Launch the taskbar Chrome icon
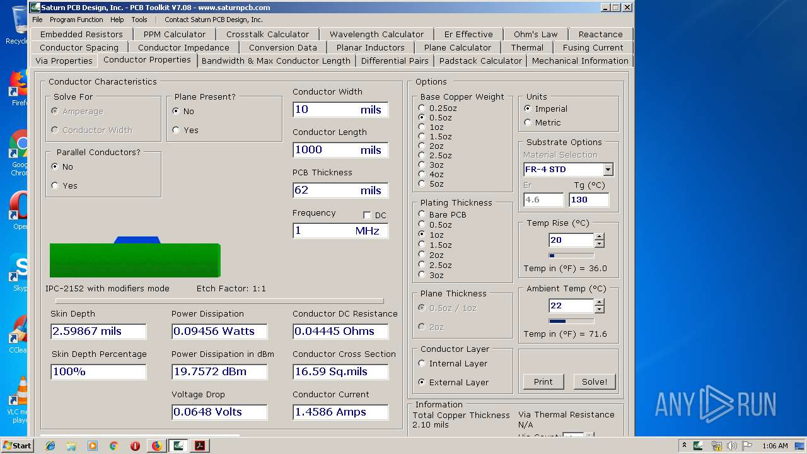Viewport: 807px width, 454px height. coord(113,446)
